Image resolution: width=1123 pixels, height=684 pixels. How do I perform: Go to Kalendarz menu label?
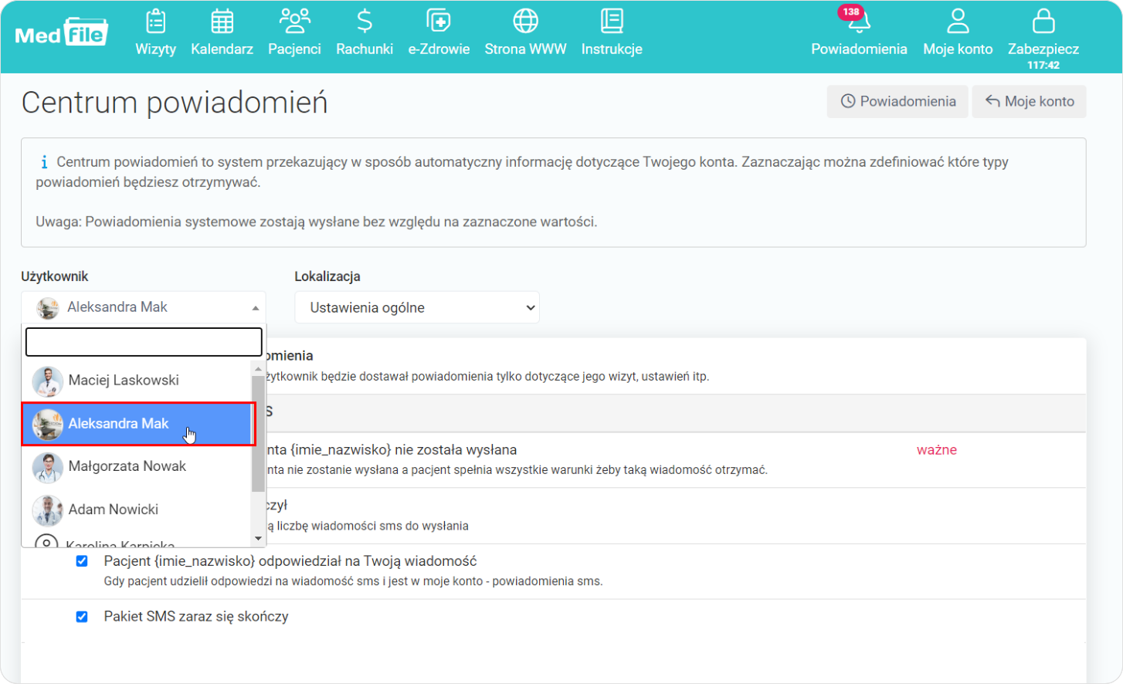click(x=222, y=49)
